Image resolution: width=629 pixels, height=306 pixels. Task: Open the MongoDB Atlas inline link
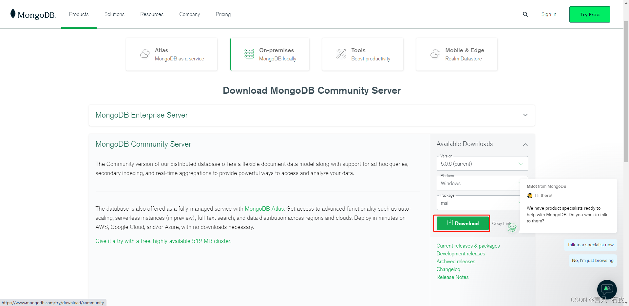point(264,209)
